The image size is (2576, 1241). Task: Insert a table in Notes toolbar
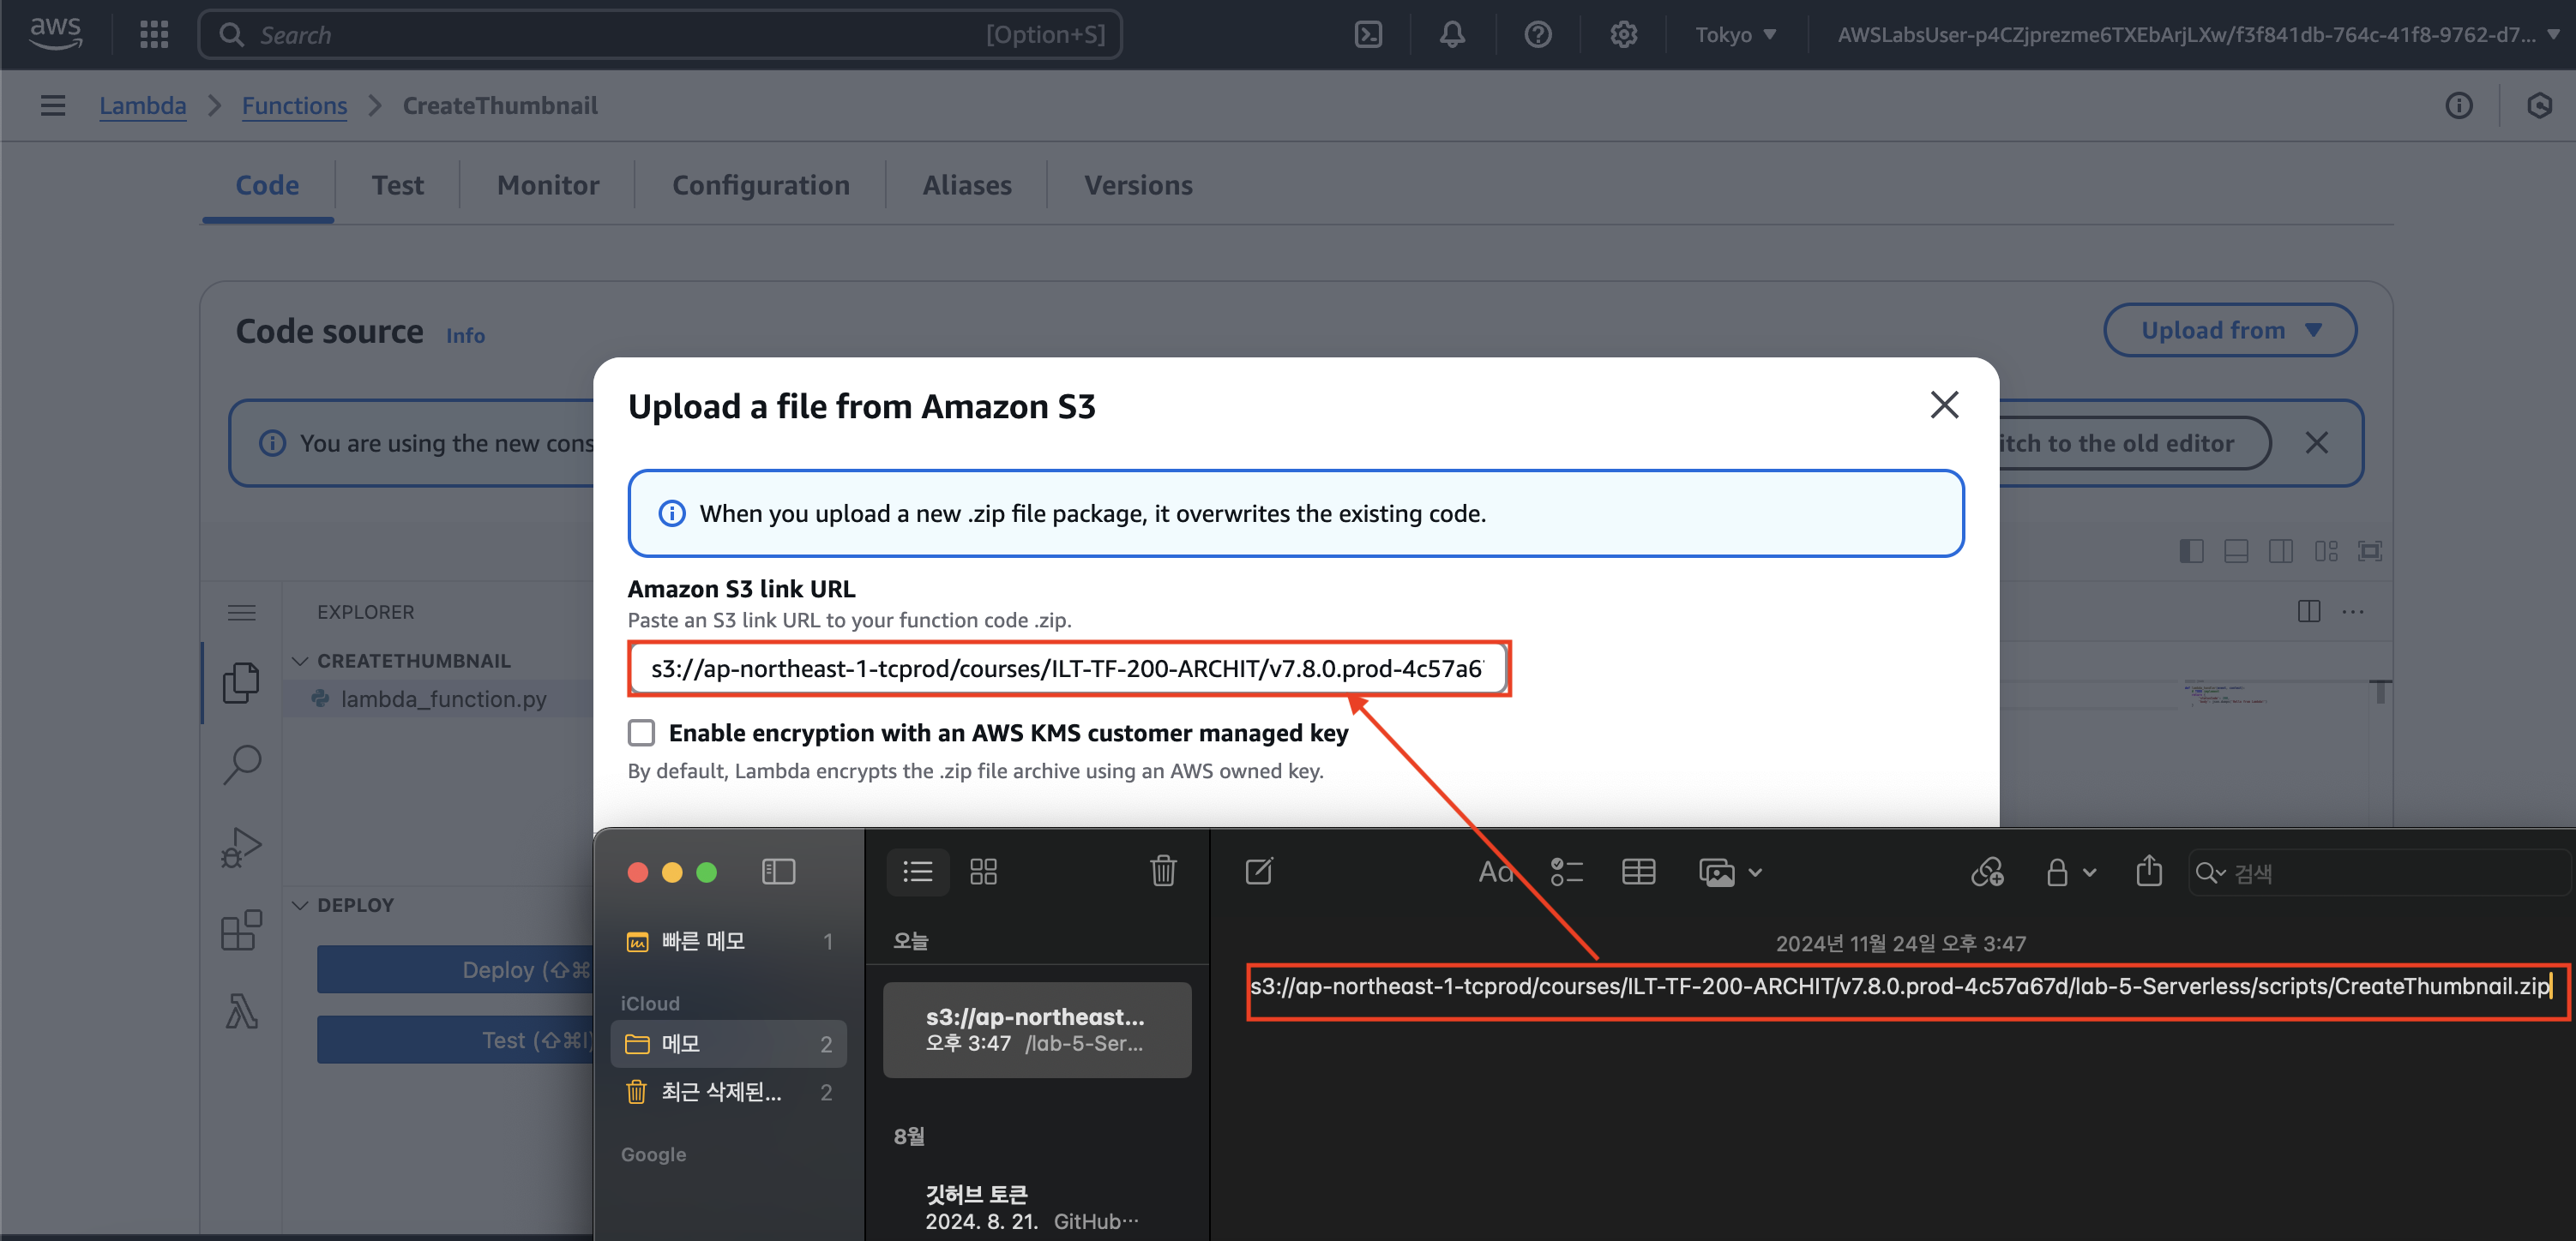pos(1638,872)
